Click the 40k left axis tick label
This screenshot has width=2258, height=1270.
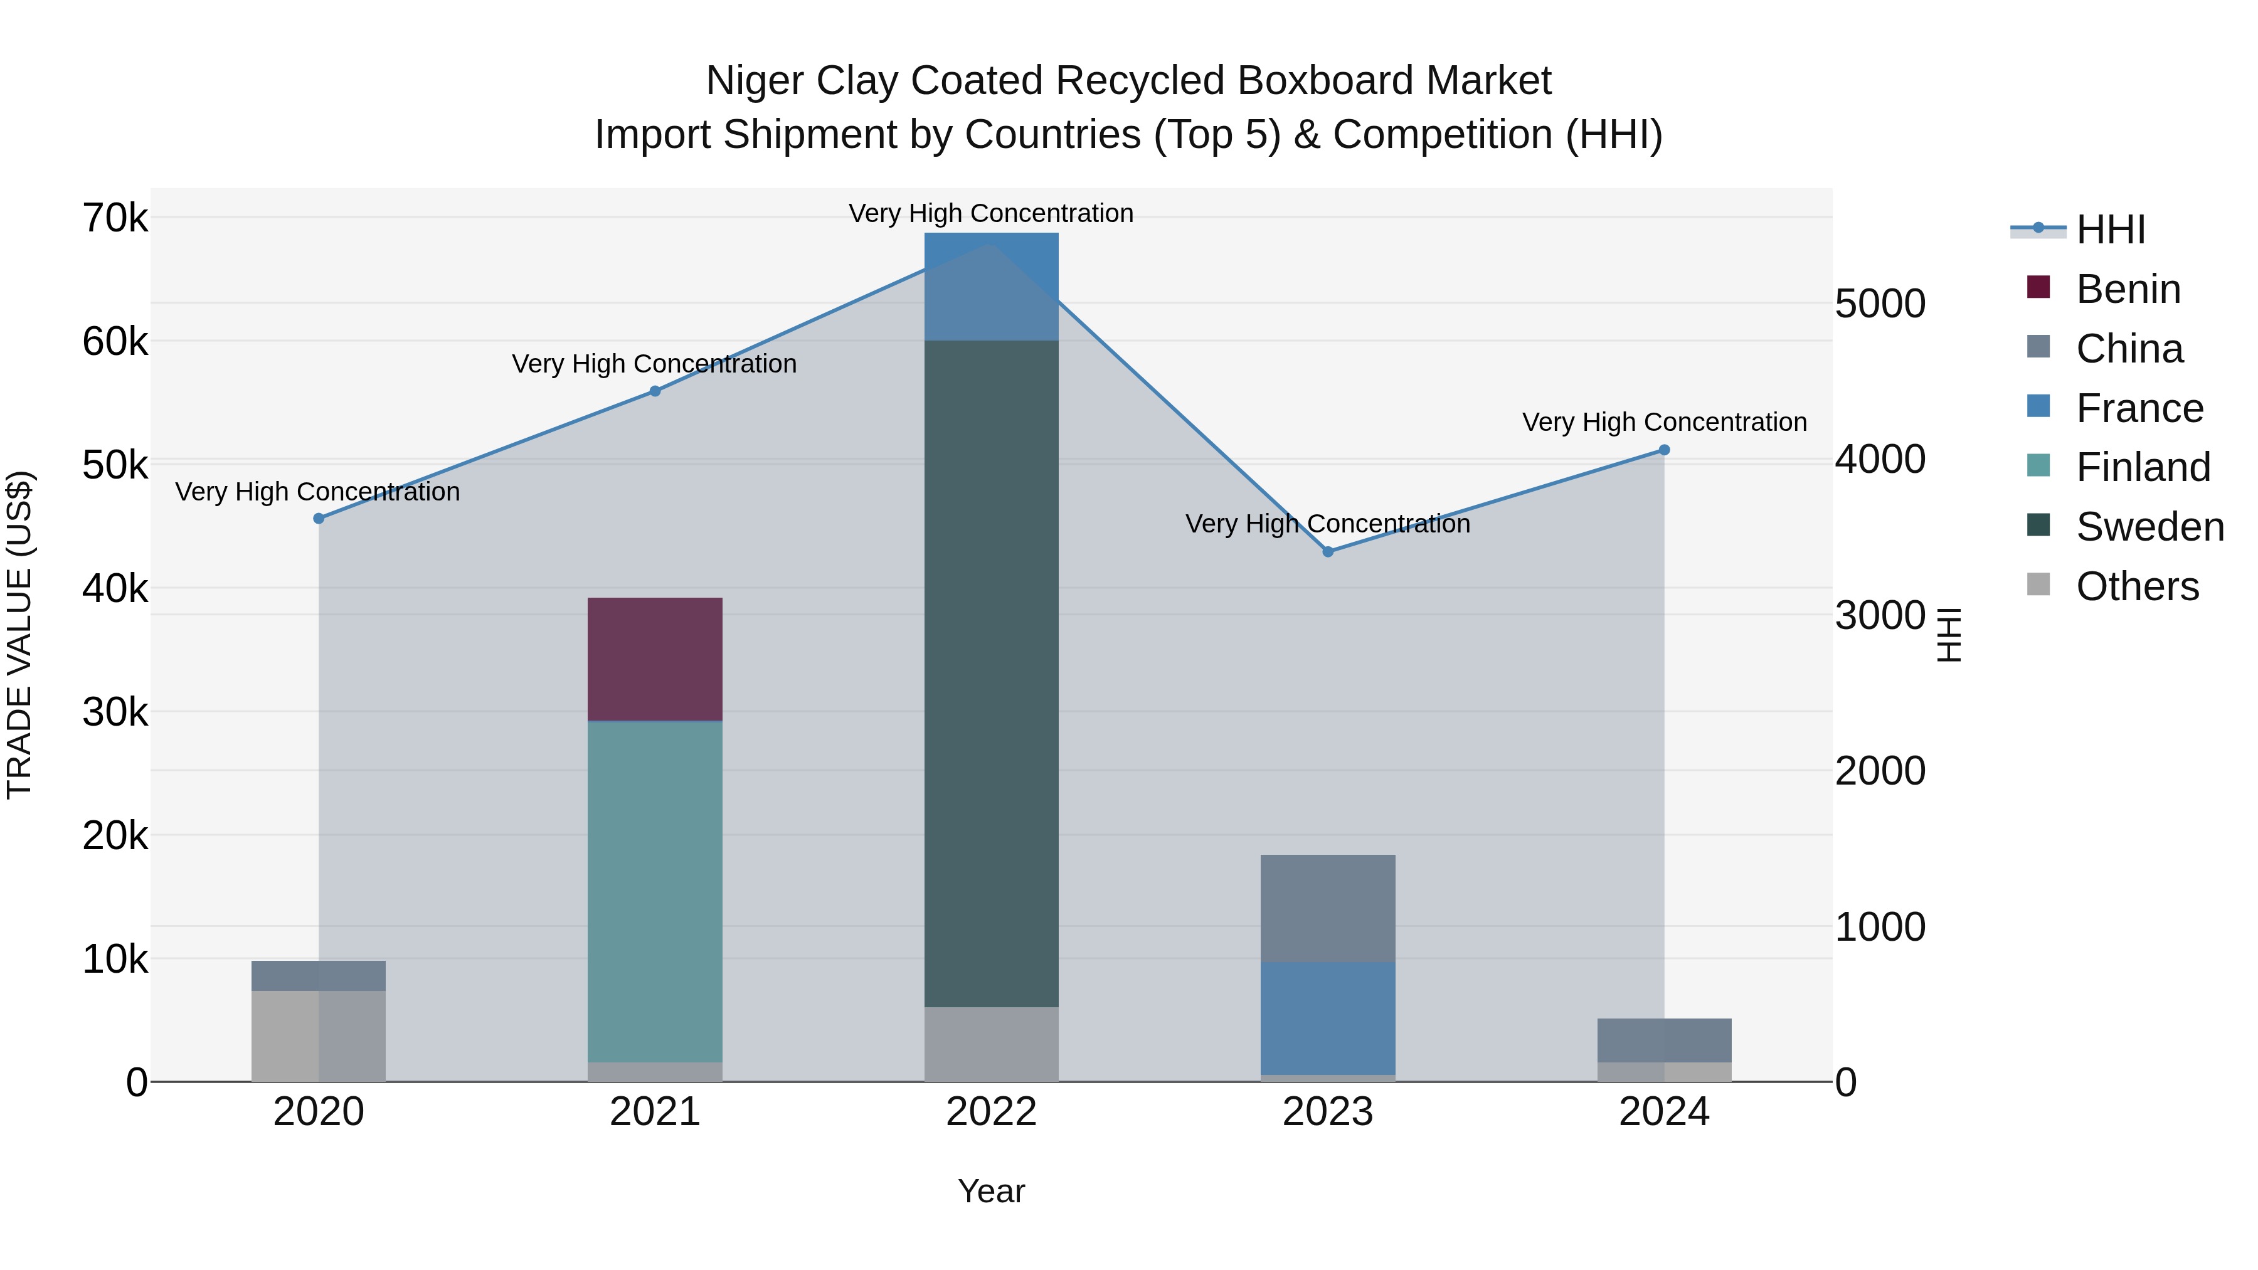(x=115, y=589)
